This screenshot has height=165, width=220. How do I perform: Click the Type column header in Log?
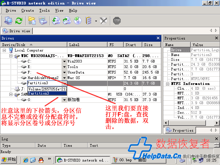(x=18, y=145)
